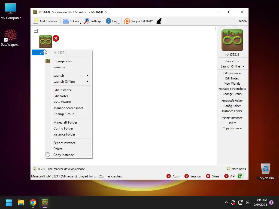
Task: Click the black cat icon in toolbar
Action: click(159, 21)
